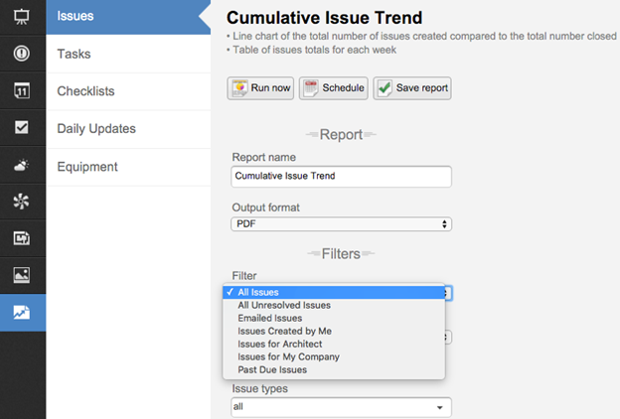
Task: Select the reports trend chart sidebar icon
Action: click(x=22, y=312)
